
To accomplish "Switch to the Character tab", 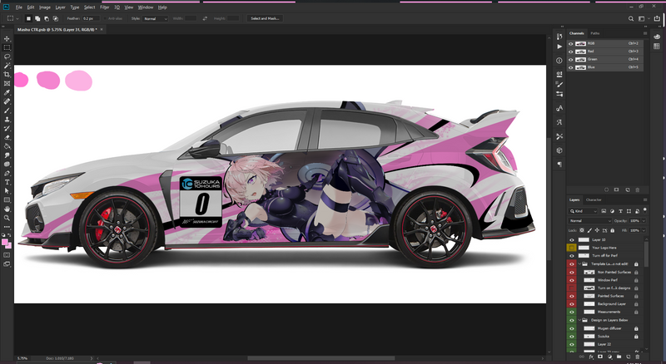I will coord(594,200).
